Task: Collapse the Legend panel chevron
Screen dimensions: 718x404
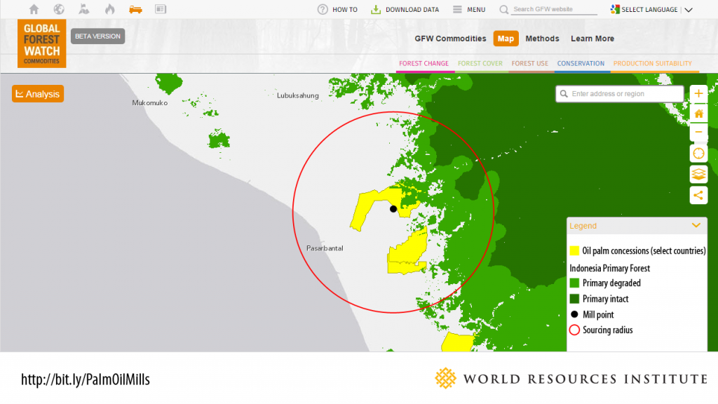Action: 696,225
